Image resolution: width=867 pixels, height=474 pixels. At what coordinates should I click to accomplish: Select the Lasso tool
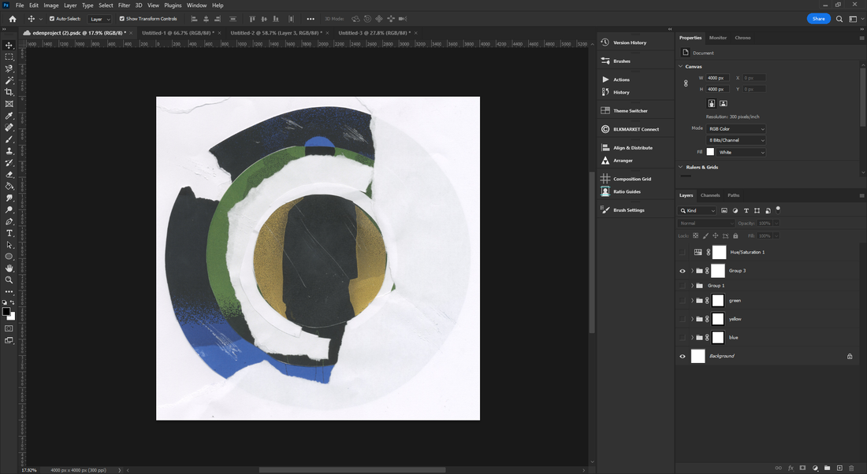[9, 69]
